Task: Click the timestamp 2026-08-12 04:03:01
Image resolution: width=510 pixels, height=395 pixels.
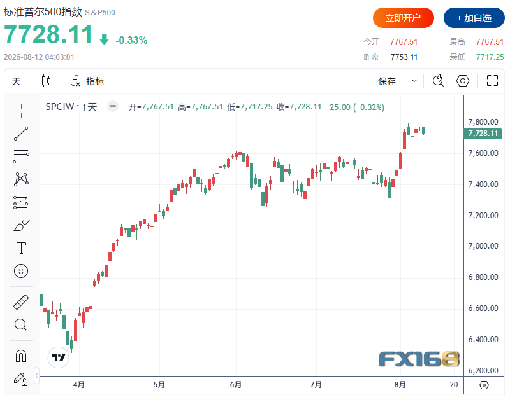Action: [39, 57]
